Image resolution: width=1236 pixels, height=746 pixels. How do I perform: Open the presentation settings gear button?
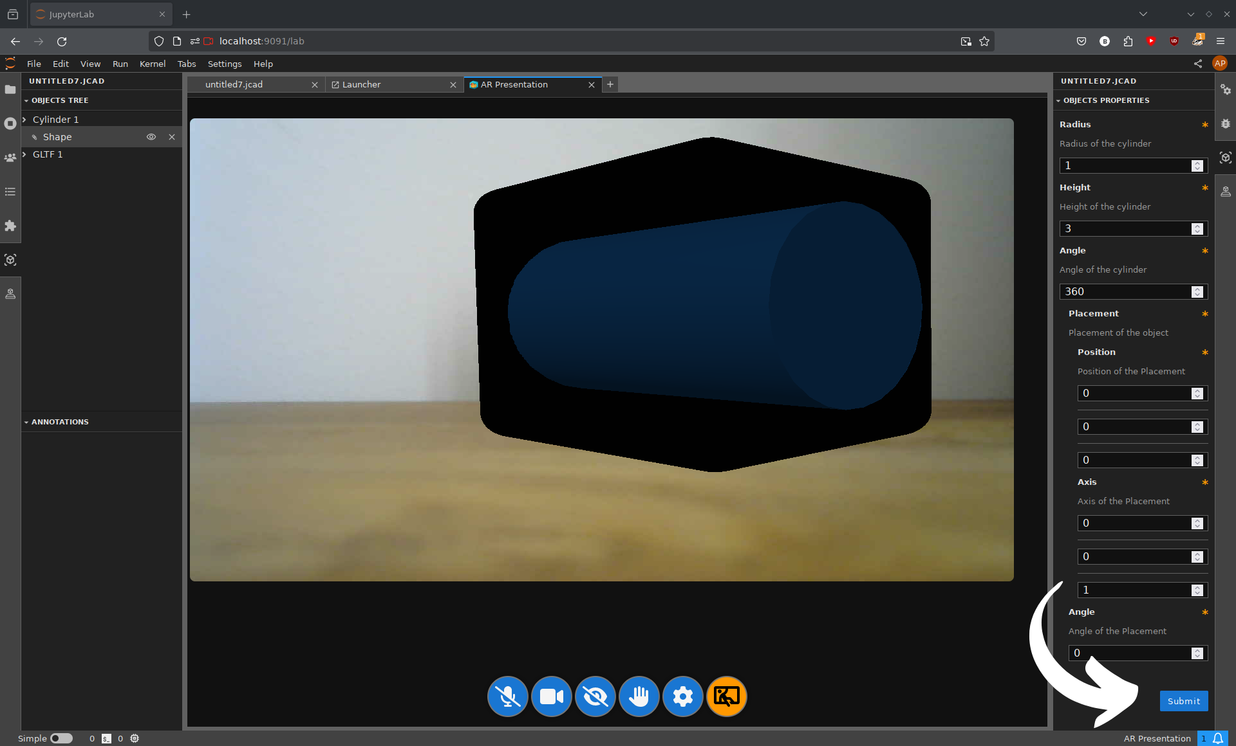682,696
